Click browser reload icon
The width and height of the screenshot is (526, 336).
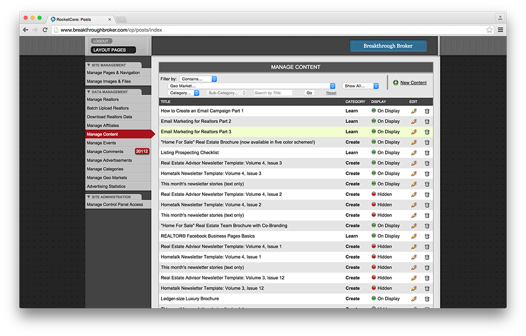pos(45,30)
